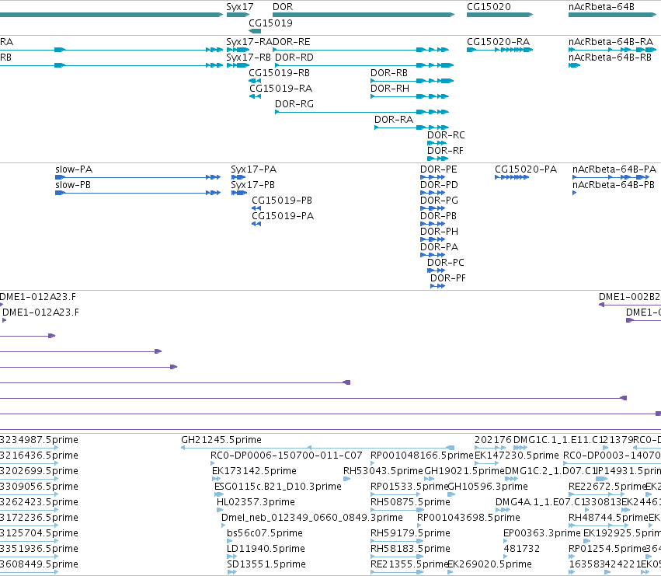Click the DOR gene feature bar
The height and width of the screenshot is (576, 661).
coord(364,15)
